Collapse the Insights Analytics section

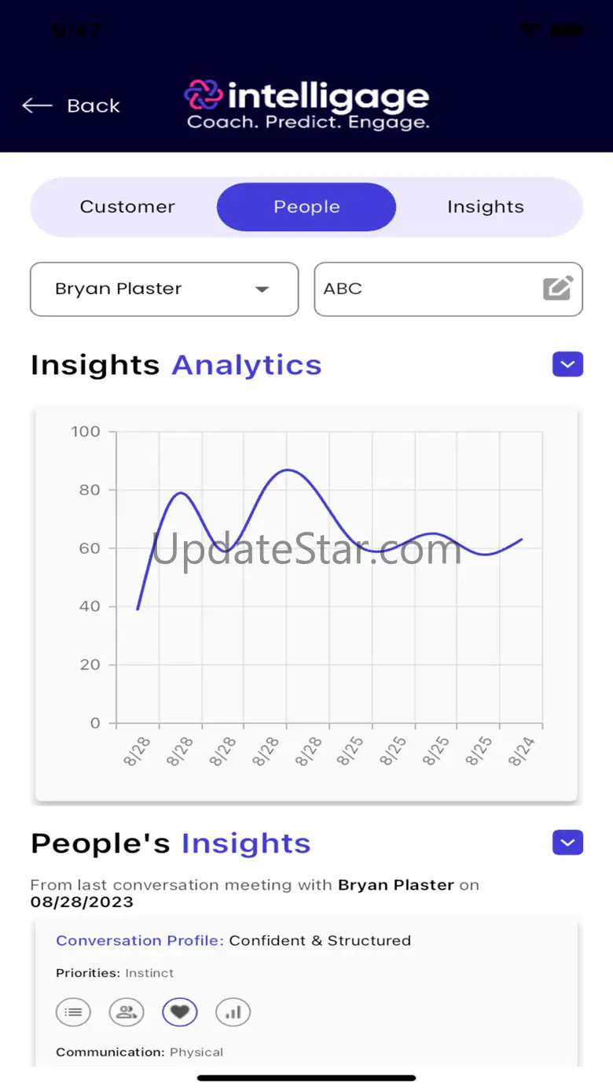(x=567, y=364)
